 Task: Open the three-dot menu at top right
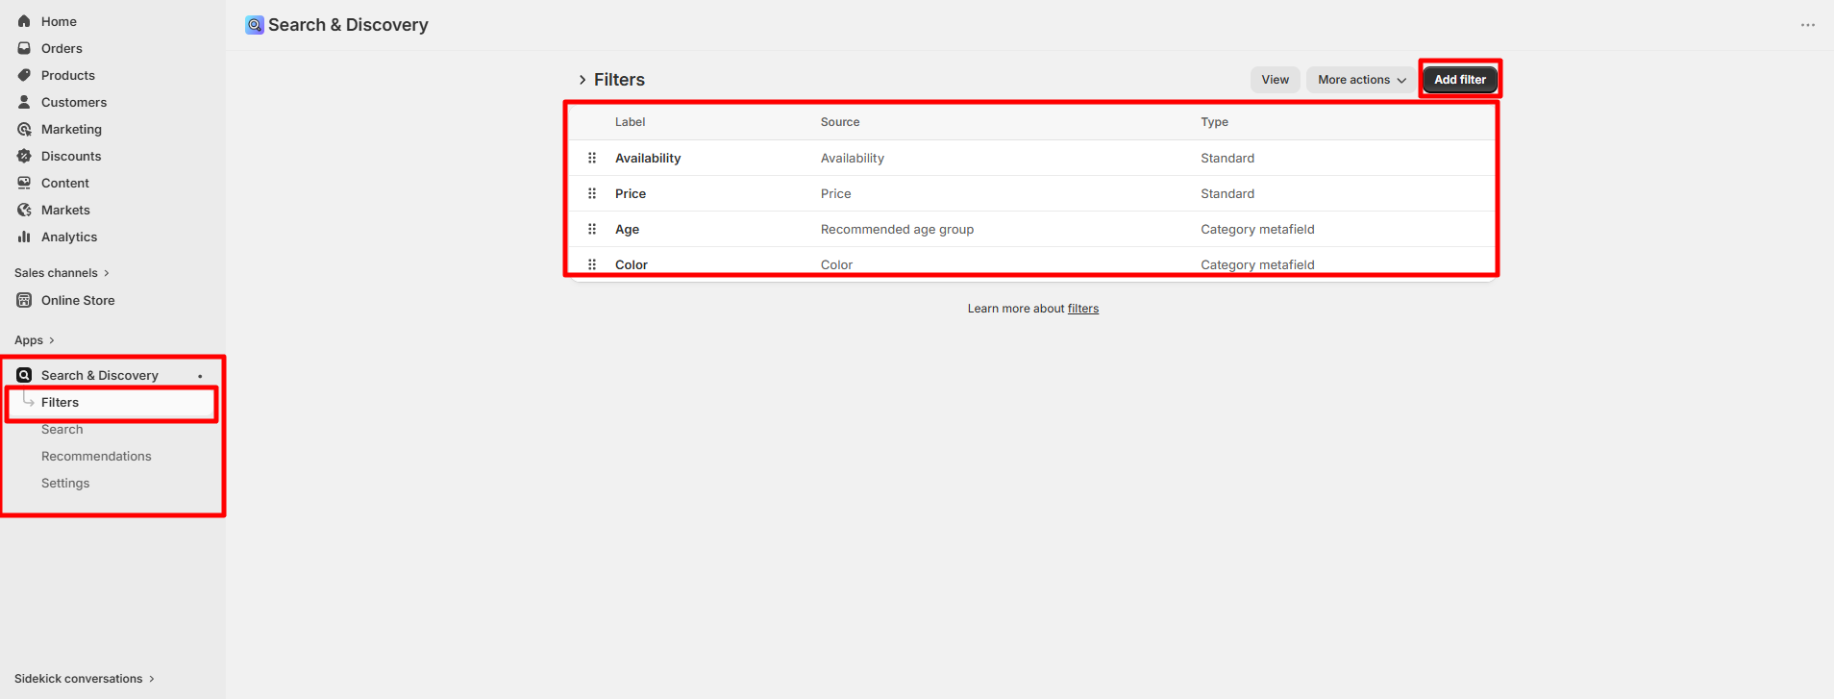tap(1807, 25)
